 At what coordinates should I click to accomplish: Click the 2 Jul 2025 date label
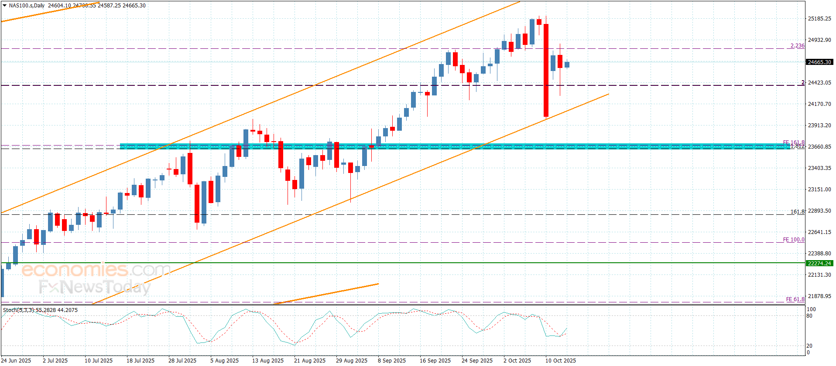[x=55, y=360]
